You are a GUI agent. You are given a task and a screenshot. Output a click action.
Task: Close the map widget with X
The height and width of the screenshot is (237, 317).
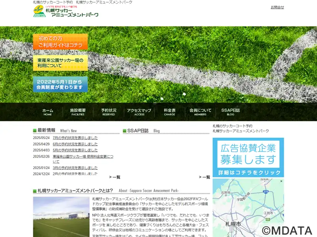click(281, 181)
